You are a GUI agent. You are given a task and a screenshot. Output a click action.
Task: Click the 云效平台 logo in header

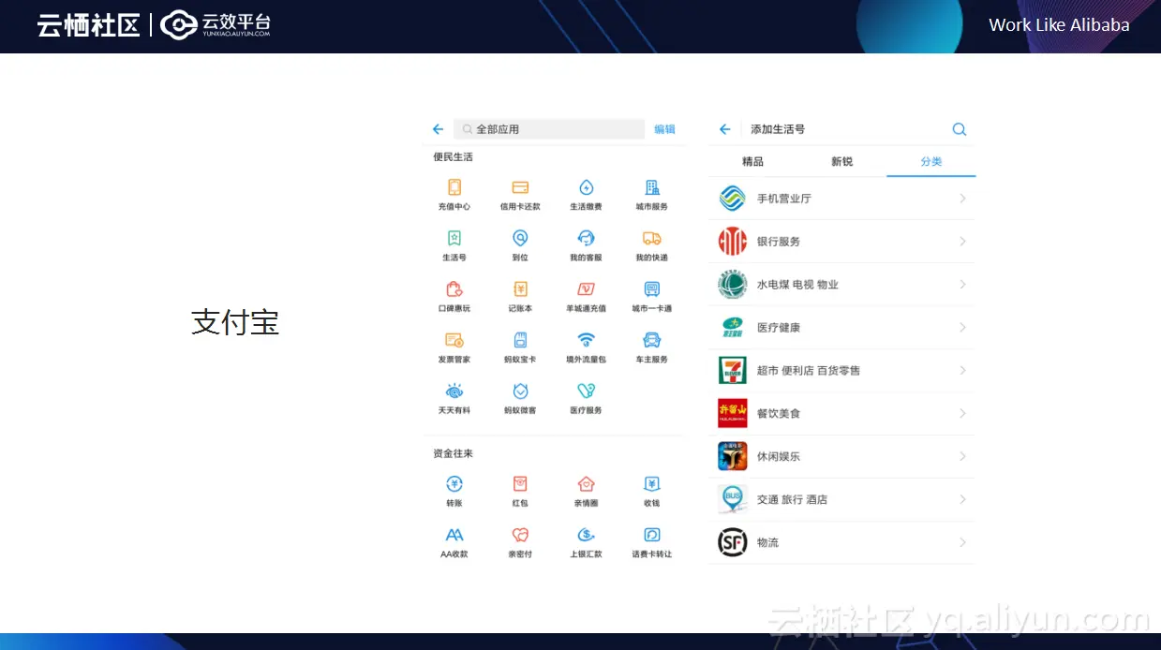coord(216,24)
